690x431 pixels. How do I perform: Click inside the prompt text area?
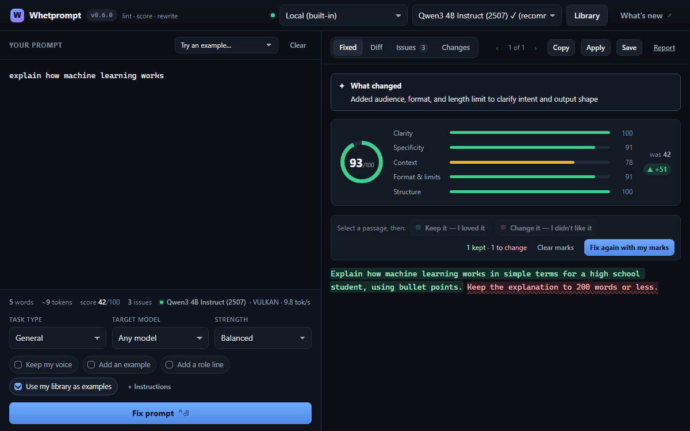click(x=160, y=172)
